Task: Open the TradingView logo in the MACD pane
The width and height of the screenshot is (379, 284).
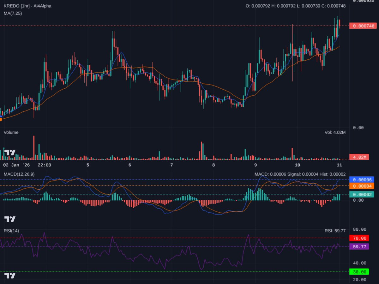Action: click(x=10, y=219)
